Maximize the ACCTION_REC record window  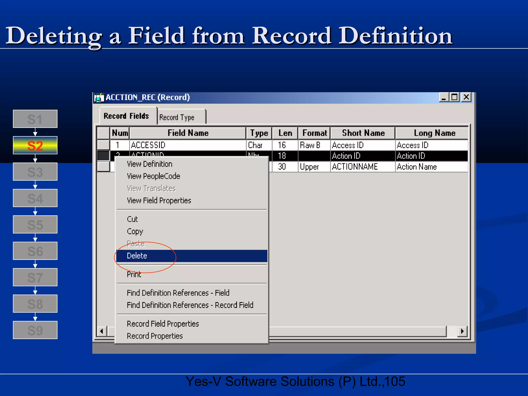pyautogui.click(x=454, y=97)
